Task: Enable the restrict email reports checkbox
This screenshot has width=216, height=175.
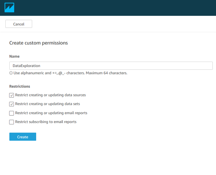Action: (12, 113)
